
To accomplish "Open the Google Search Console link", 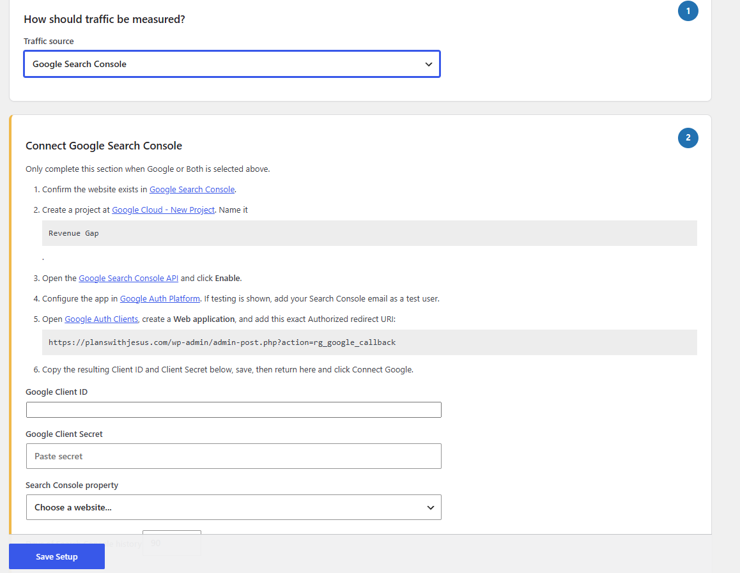I will pyautogui.click(x=192, y=189).
